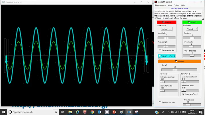This screenshot has height=115, width=205.
Task: Toggle the Wave 1 + Wave 2 checkbox
Action: coord(159,56)
